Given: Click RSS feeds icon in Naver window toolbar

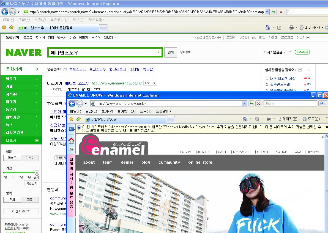Looking at the screenshot, I should tap(279, 28).
